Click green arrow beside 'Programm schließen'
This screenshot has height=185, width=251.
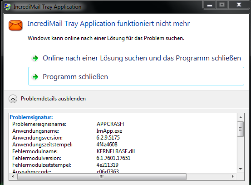[35, 77]
